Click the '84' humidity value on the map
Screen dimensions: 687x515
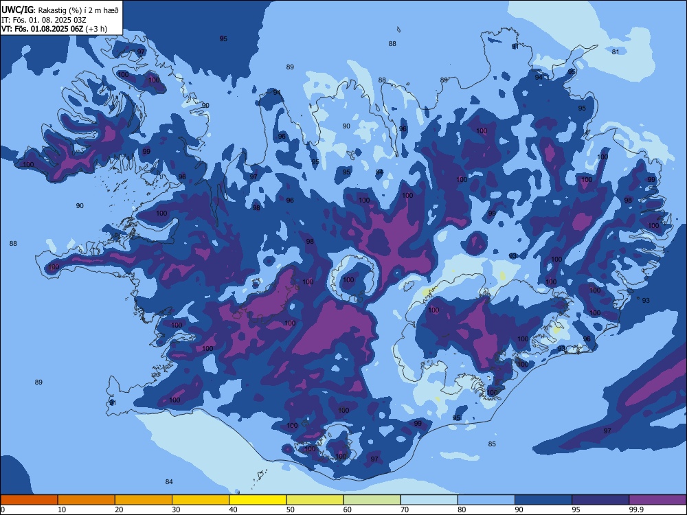click(169, 482)
